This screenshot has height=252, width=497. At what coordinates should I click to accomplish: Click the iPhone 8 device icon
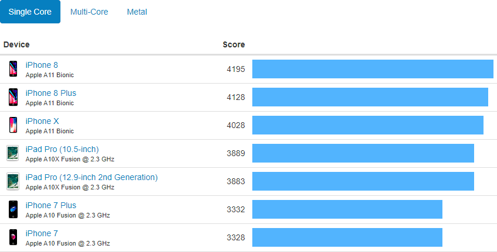click(13, 69)
